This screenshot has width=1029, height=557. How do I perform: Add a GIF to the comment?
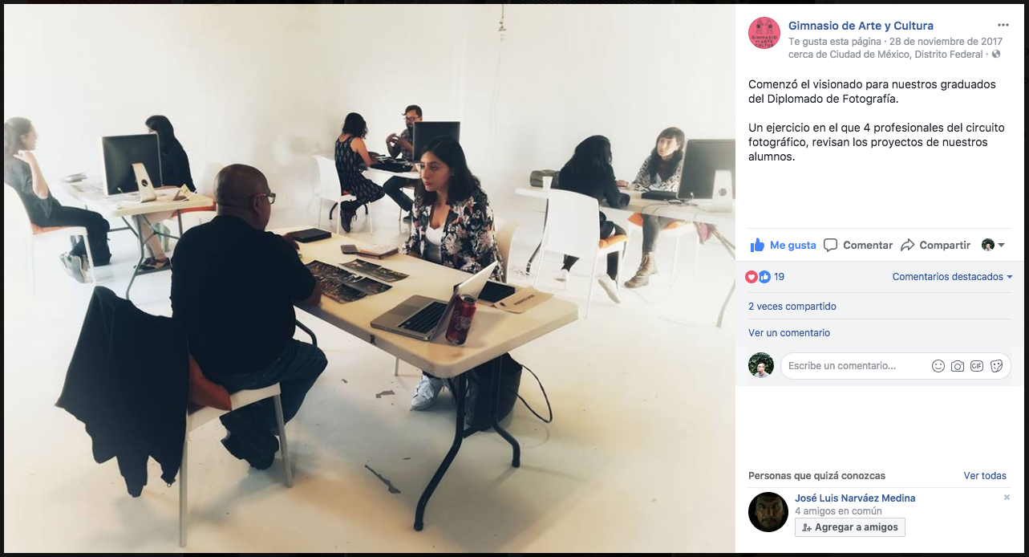click(976, 366)
